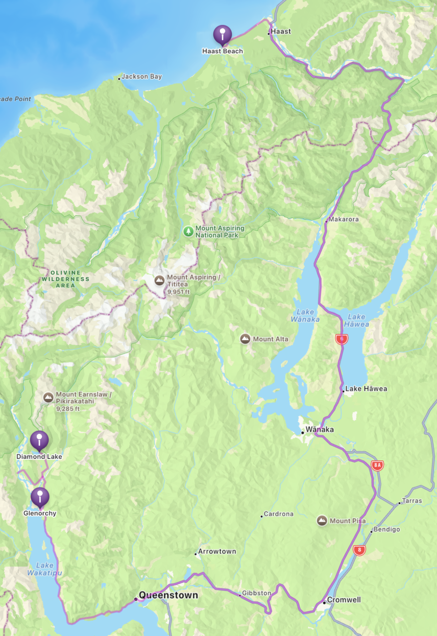Click the Lake Hāwea town label
Viewport: 437px width, 636px height.
(366, 388)
